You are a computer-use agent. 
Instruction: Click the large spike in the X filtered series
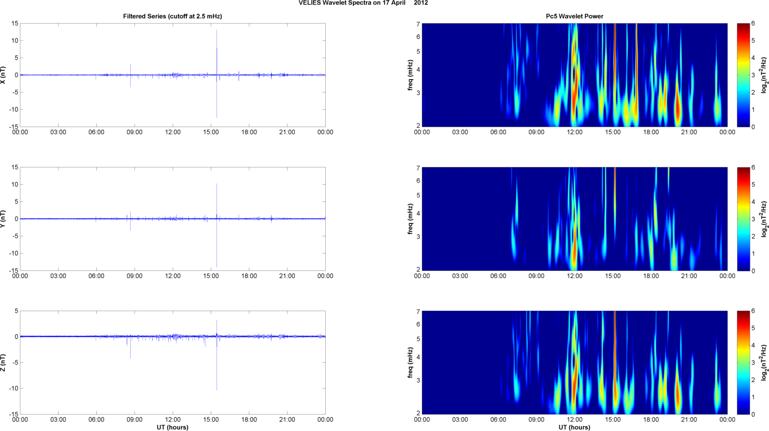[217, 74]
